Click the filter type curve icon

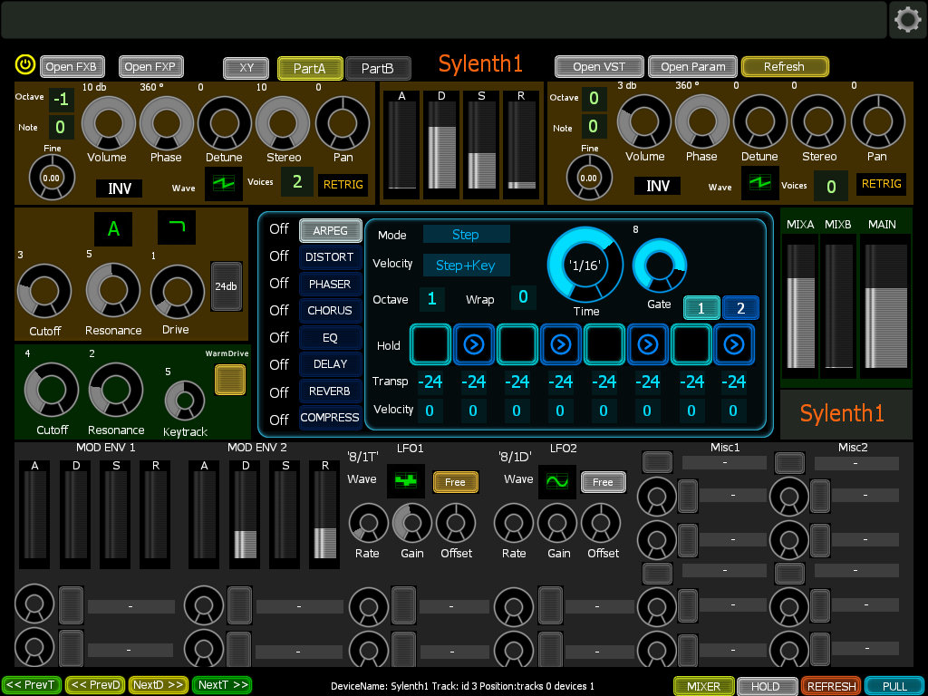177,227
